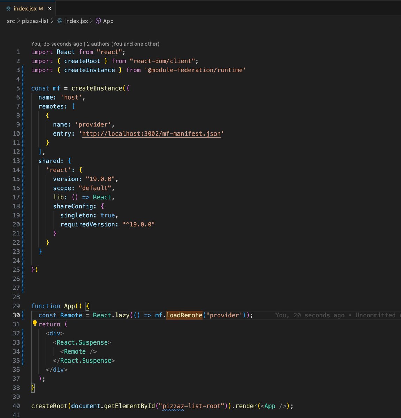Click the '@module-federation/runtime' import path
Image resolution: width=401 pixels, height=418 pixels.
coord(195,70)
